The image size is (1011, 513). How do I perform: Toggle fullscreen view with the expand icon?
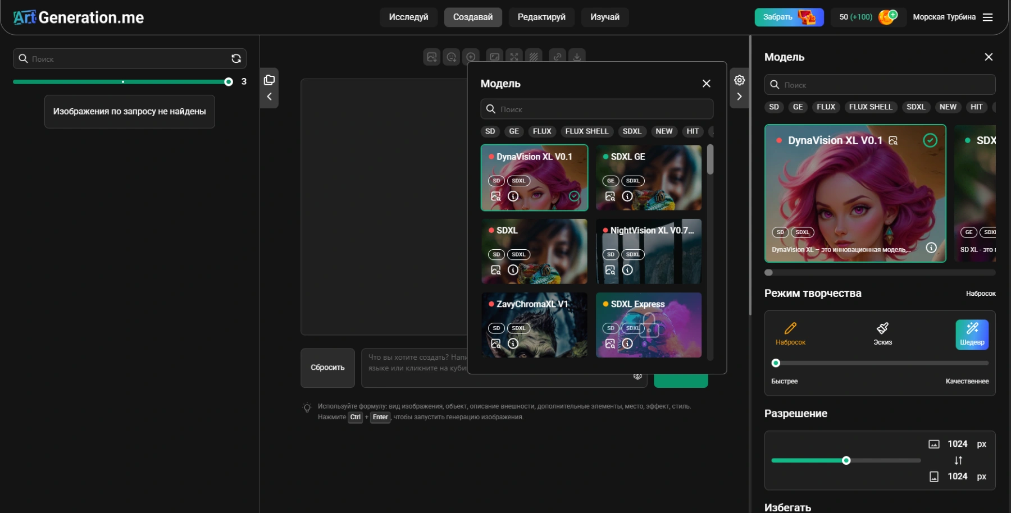click(x=514, y=56)
